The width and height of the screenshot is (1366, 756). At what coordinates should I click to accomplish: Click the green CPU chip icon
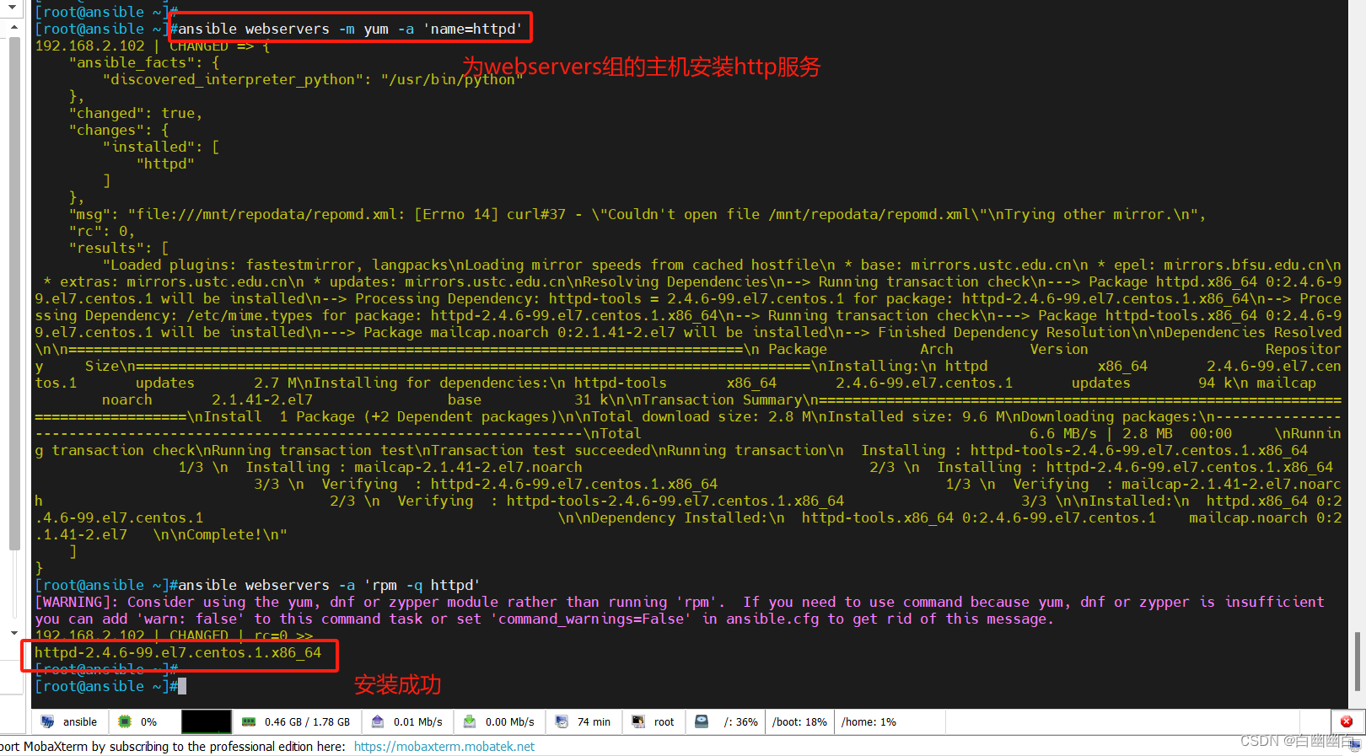pos(125,721)
